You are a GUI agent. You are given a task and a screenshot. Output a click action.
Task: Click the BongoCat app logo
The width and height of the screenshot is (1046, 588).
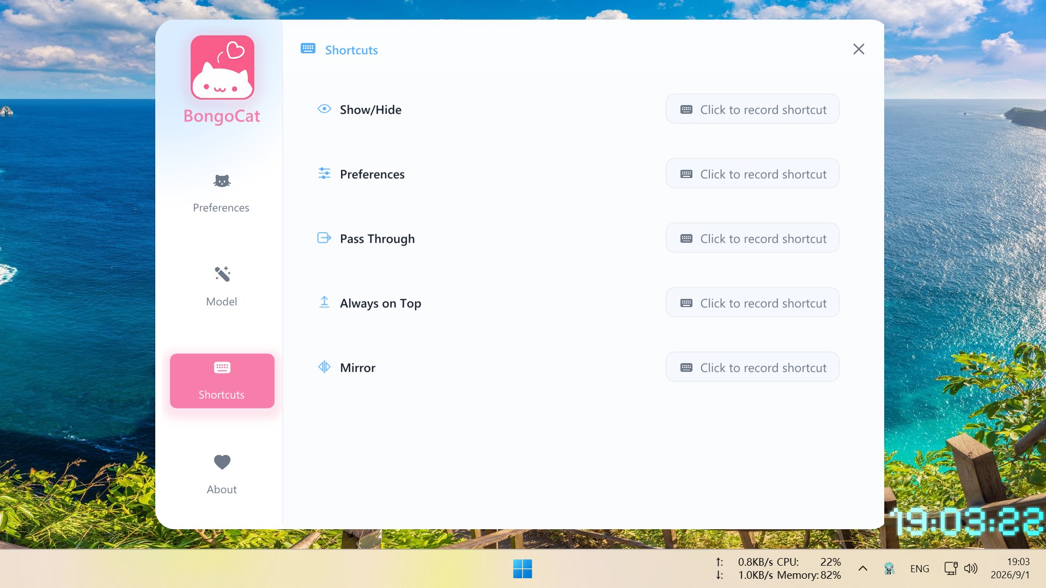coord(222,68)
